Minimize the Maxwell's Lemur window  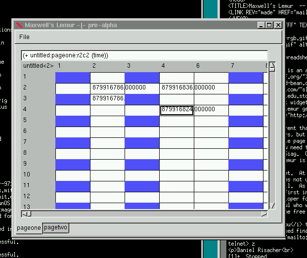click(x=262, y=25)
